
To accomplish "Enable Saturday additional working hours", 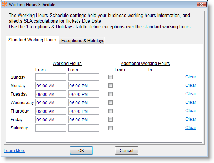I will (x=111, y=128).
